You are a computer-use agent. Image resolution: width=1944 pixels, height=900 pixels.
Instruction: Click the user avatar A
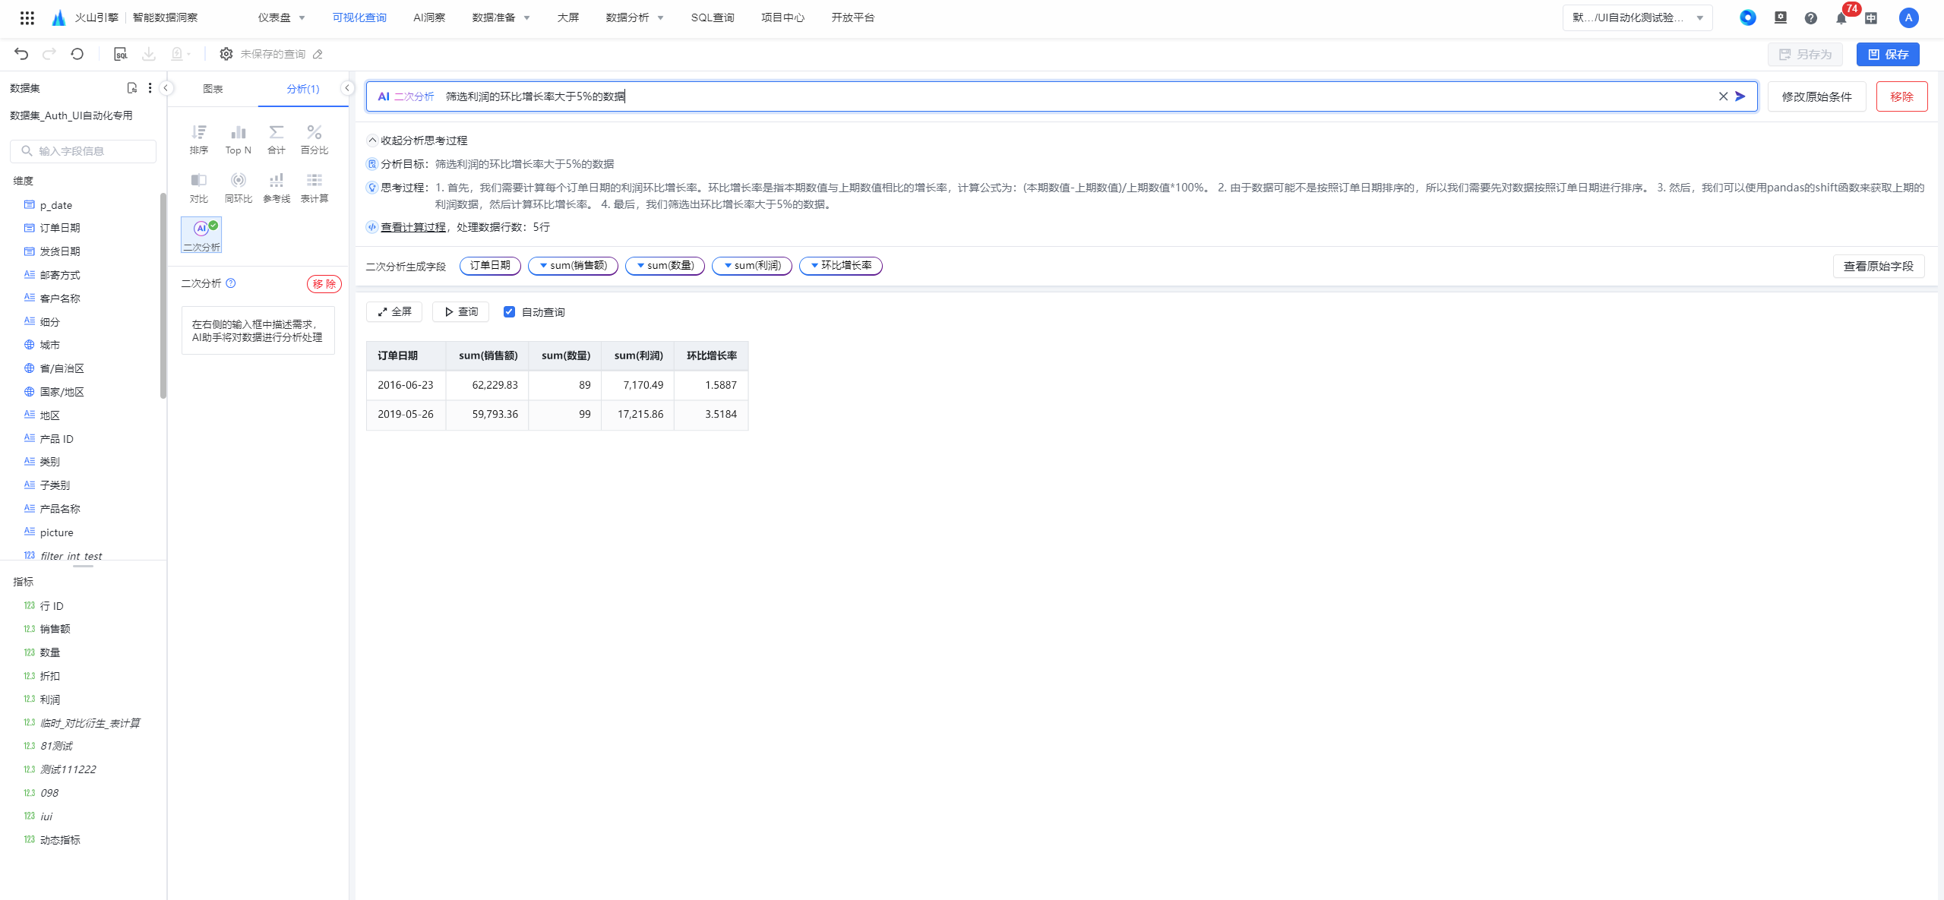click(1908, 18)
